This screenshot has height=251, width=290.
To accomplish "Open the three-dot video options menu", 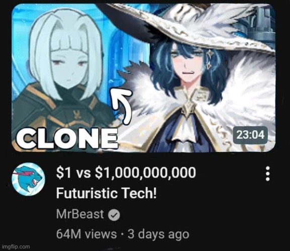I will click(x=268, y=174).
